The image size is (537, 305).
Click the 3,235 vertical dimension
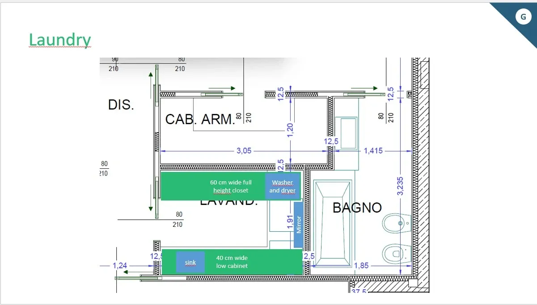click(x=400, y=186)
